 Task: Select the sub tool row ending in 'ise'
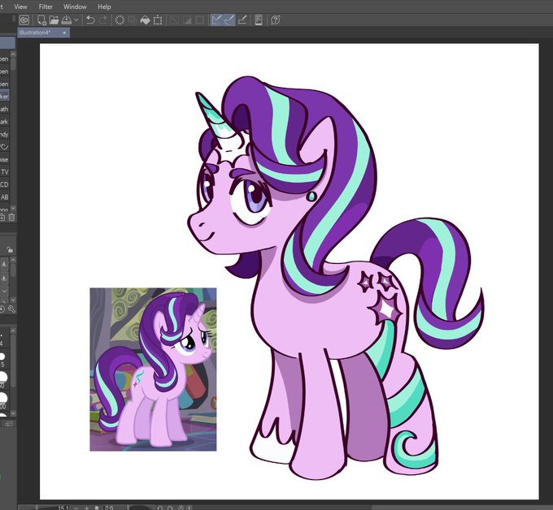point(5,159)
